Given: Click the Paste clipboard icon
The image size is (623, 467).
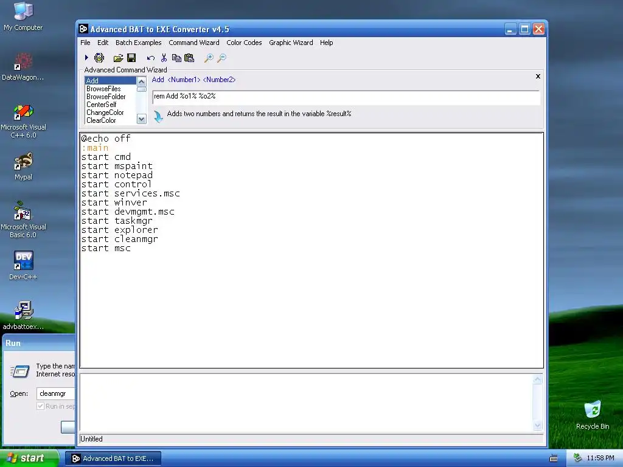Looking at the screenshot, I should (x=189, y=58).
